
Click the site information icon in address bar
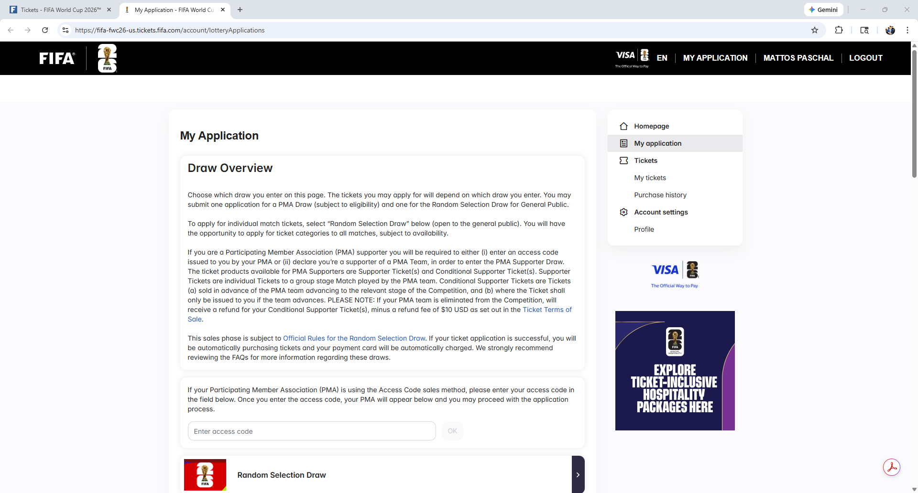click(66, 30)
